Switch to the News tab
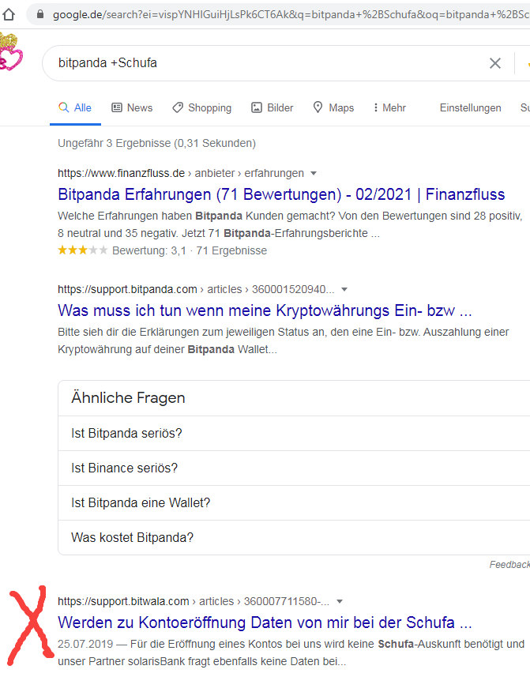Viewport: 530px width, 692px height. tap(132, 107)
